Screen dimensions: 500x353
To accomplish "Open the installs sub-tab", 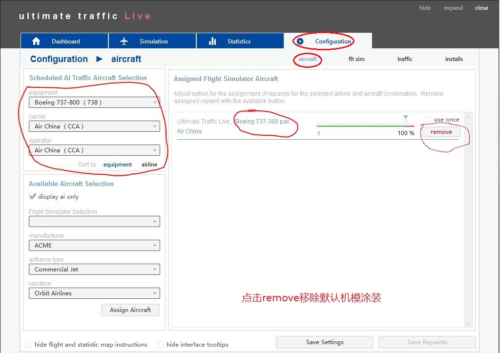I will tap(454, 59).
